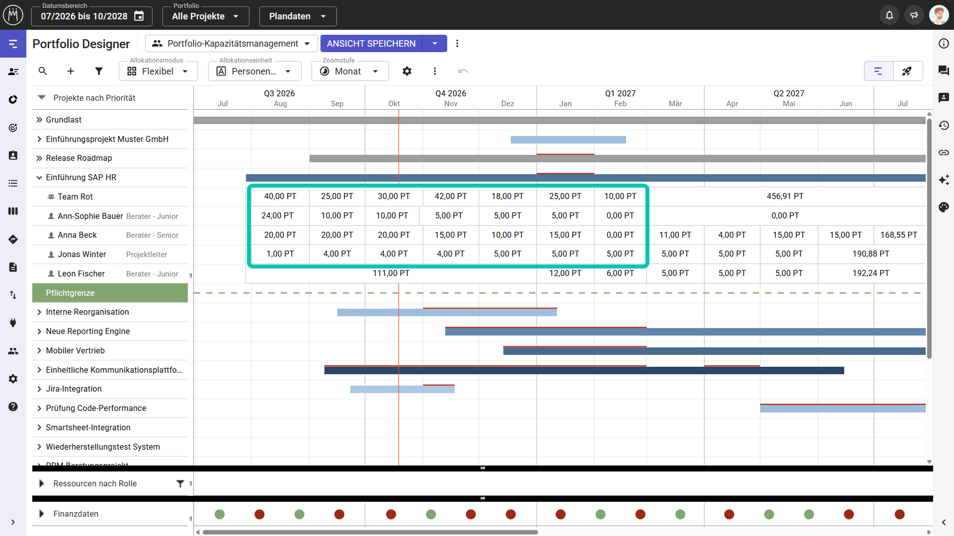Click the first green Finanzdaten status dot
Image resolution: width=954 pixels, height=536 pixels.
click(x=220, y=514)
